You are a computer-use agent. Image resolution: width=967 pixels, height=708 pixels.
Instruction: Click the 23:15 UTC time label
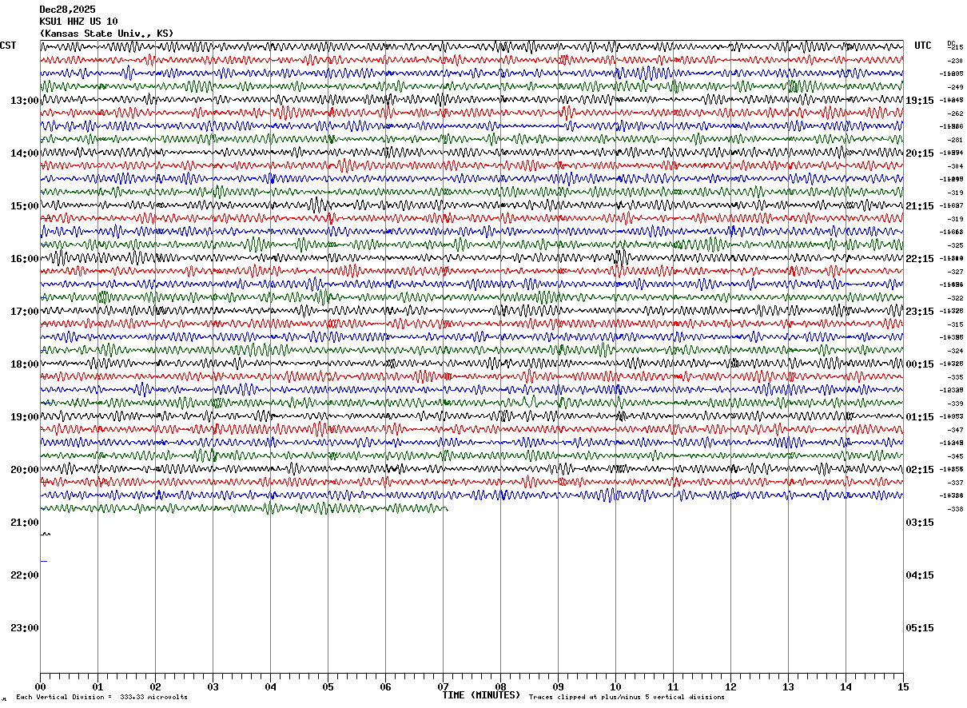click(x=920, y=312)
